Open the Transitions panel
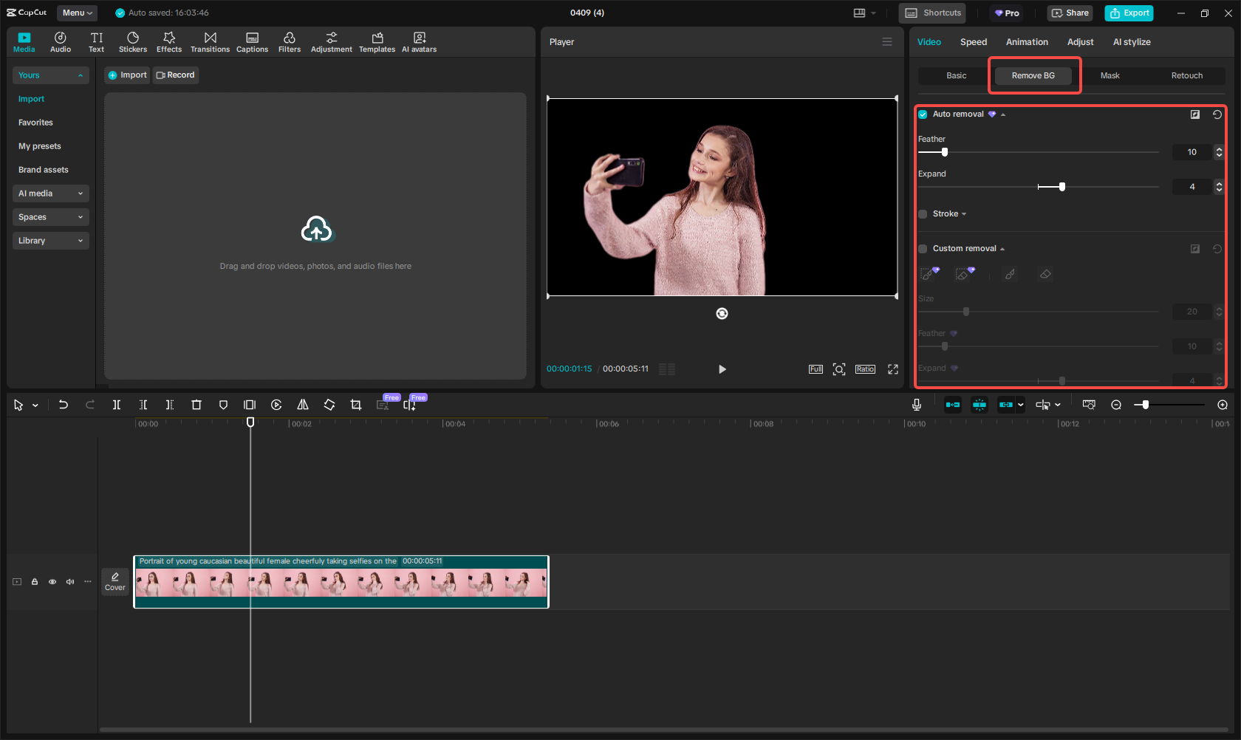The height and width of the screenshot is (740, 1241). tap(210, 41)
